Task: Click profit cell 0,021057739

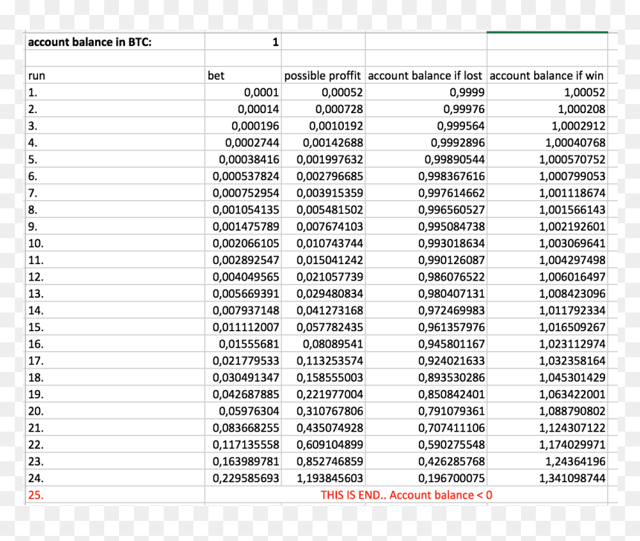Action: coord(323,277)
